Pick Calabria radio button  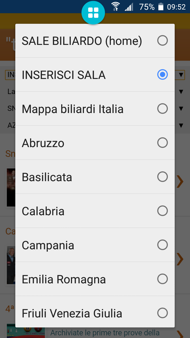point(163,211)
